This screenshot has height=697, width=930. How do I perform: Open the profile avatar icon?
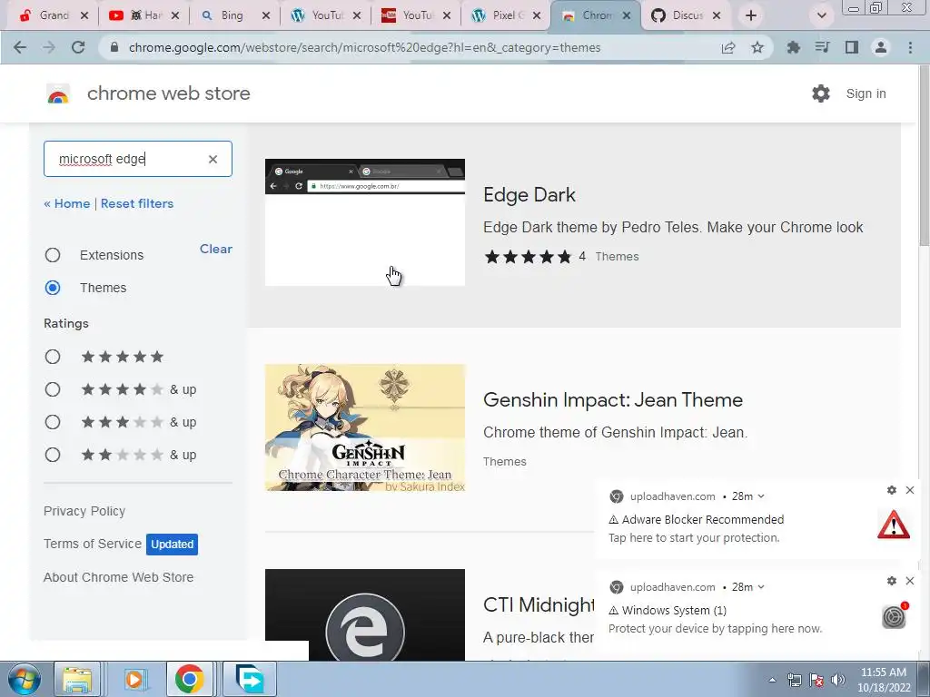point(881,47)
